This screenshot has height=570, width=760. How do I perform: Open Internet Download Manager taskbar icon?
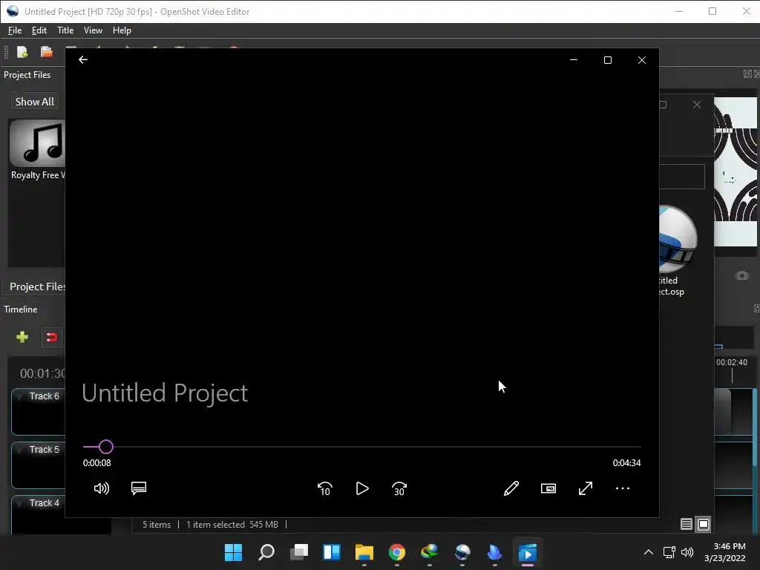point(430,552)
